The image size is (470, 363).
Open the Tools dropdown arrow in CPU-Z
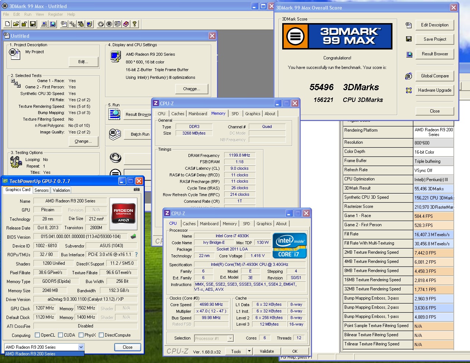(x=249, y=351)
